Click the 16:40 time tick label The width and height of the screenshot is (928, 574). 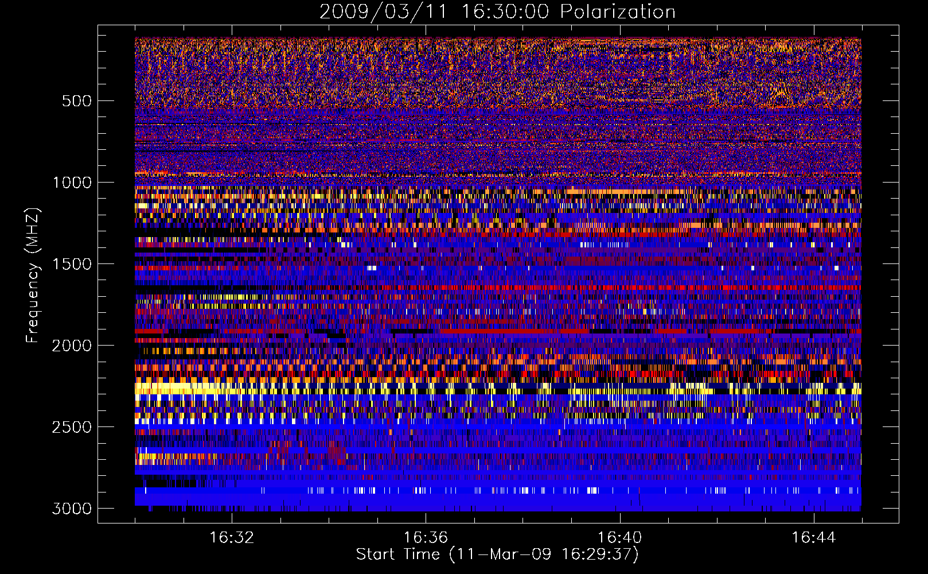tap(619, 538)
